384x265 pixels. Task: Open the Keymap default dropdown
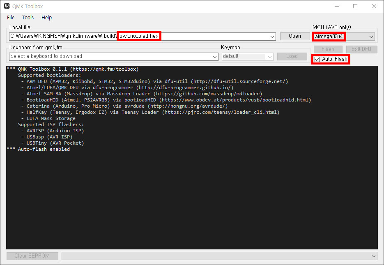(248, 56)
